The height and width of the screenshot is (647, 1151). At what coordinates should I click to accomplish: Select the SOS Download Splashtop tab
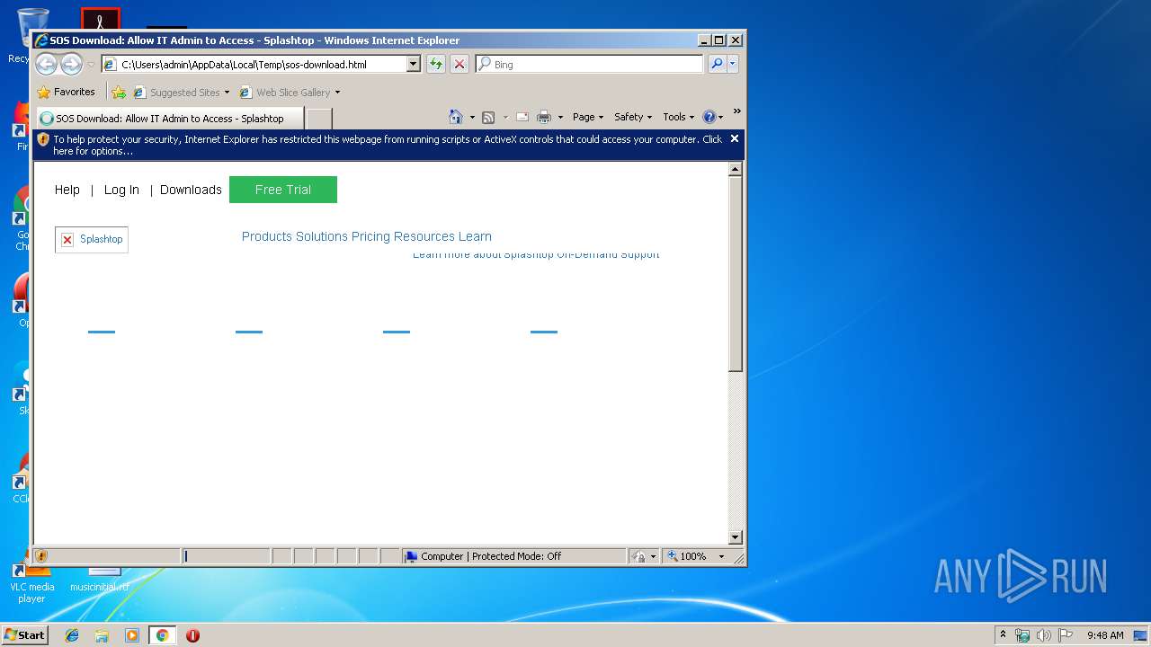[169, 119]
